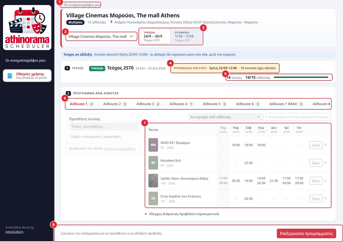The image size is (343, 242).
Task: Click the Παρ 25/09 column header
Action: [236, 130]
